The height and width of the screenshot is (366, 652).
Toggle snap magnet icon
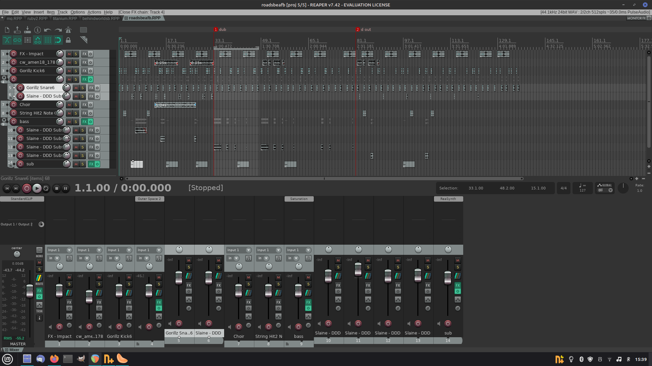[x=58, y=40]
